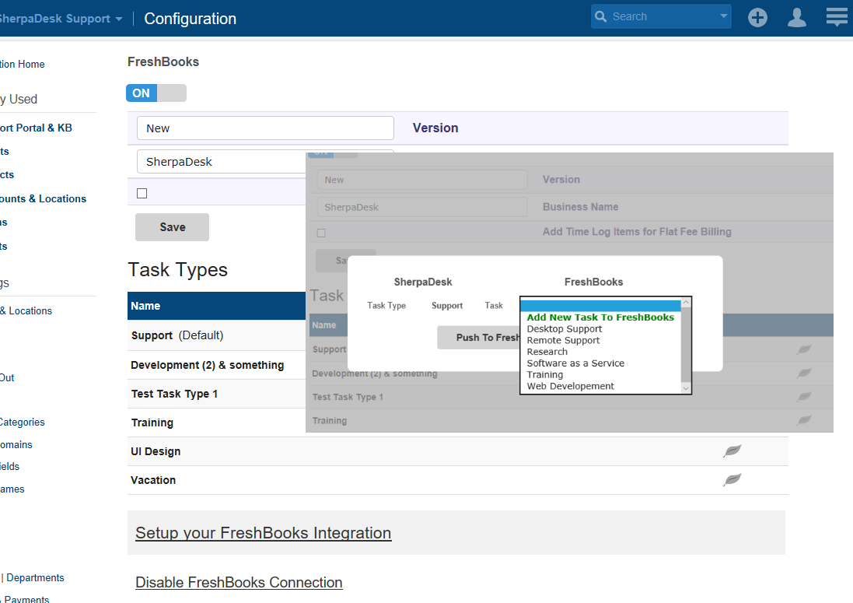
Task: Click the Version input field containing New
Action: [265, 128]
